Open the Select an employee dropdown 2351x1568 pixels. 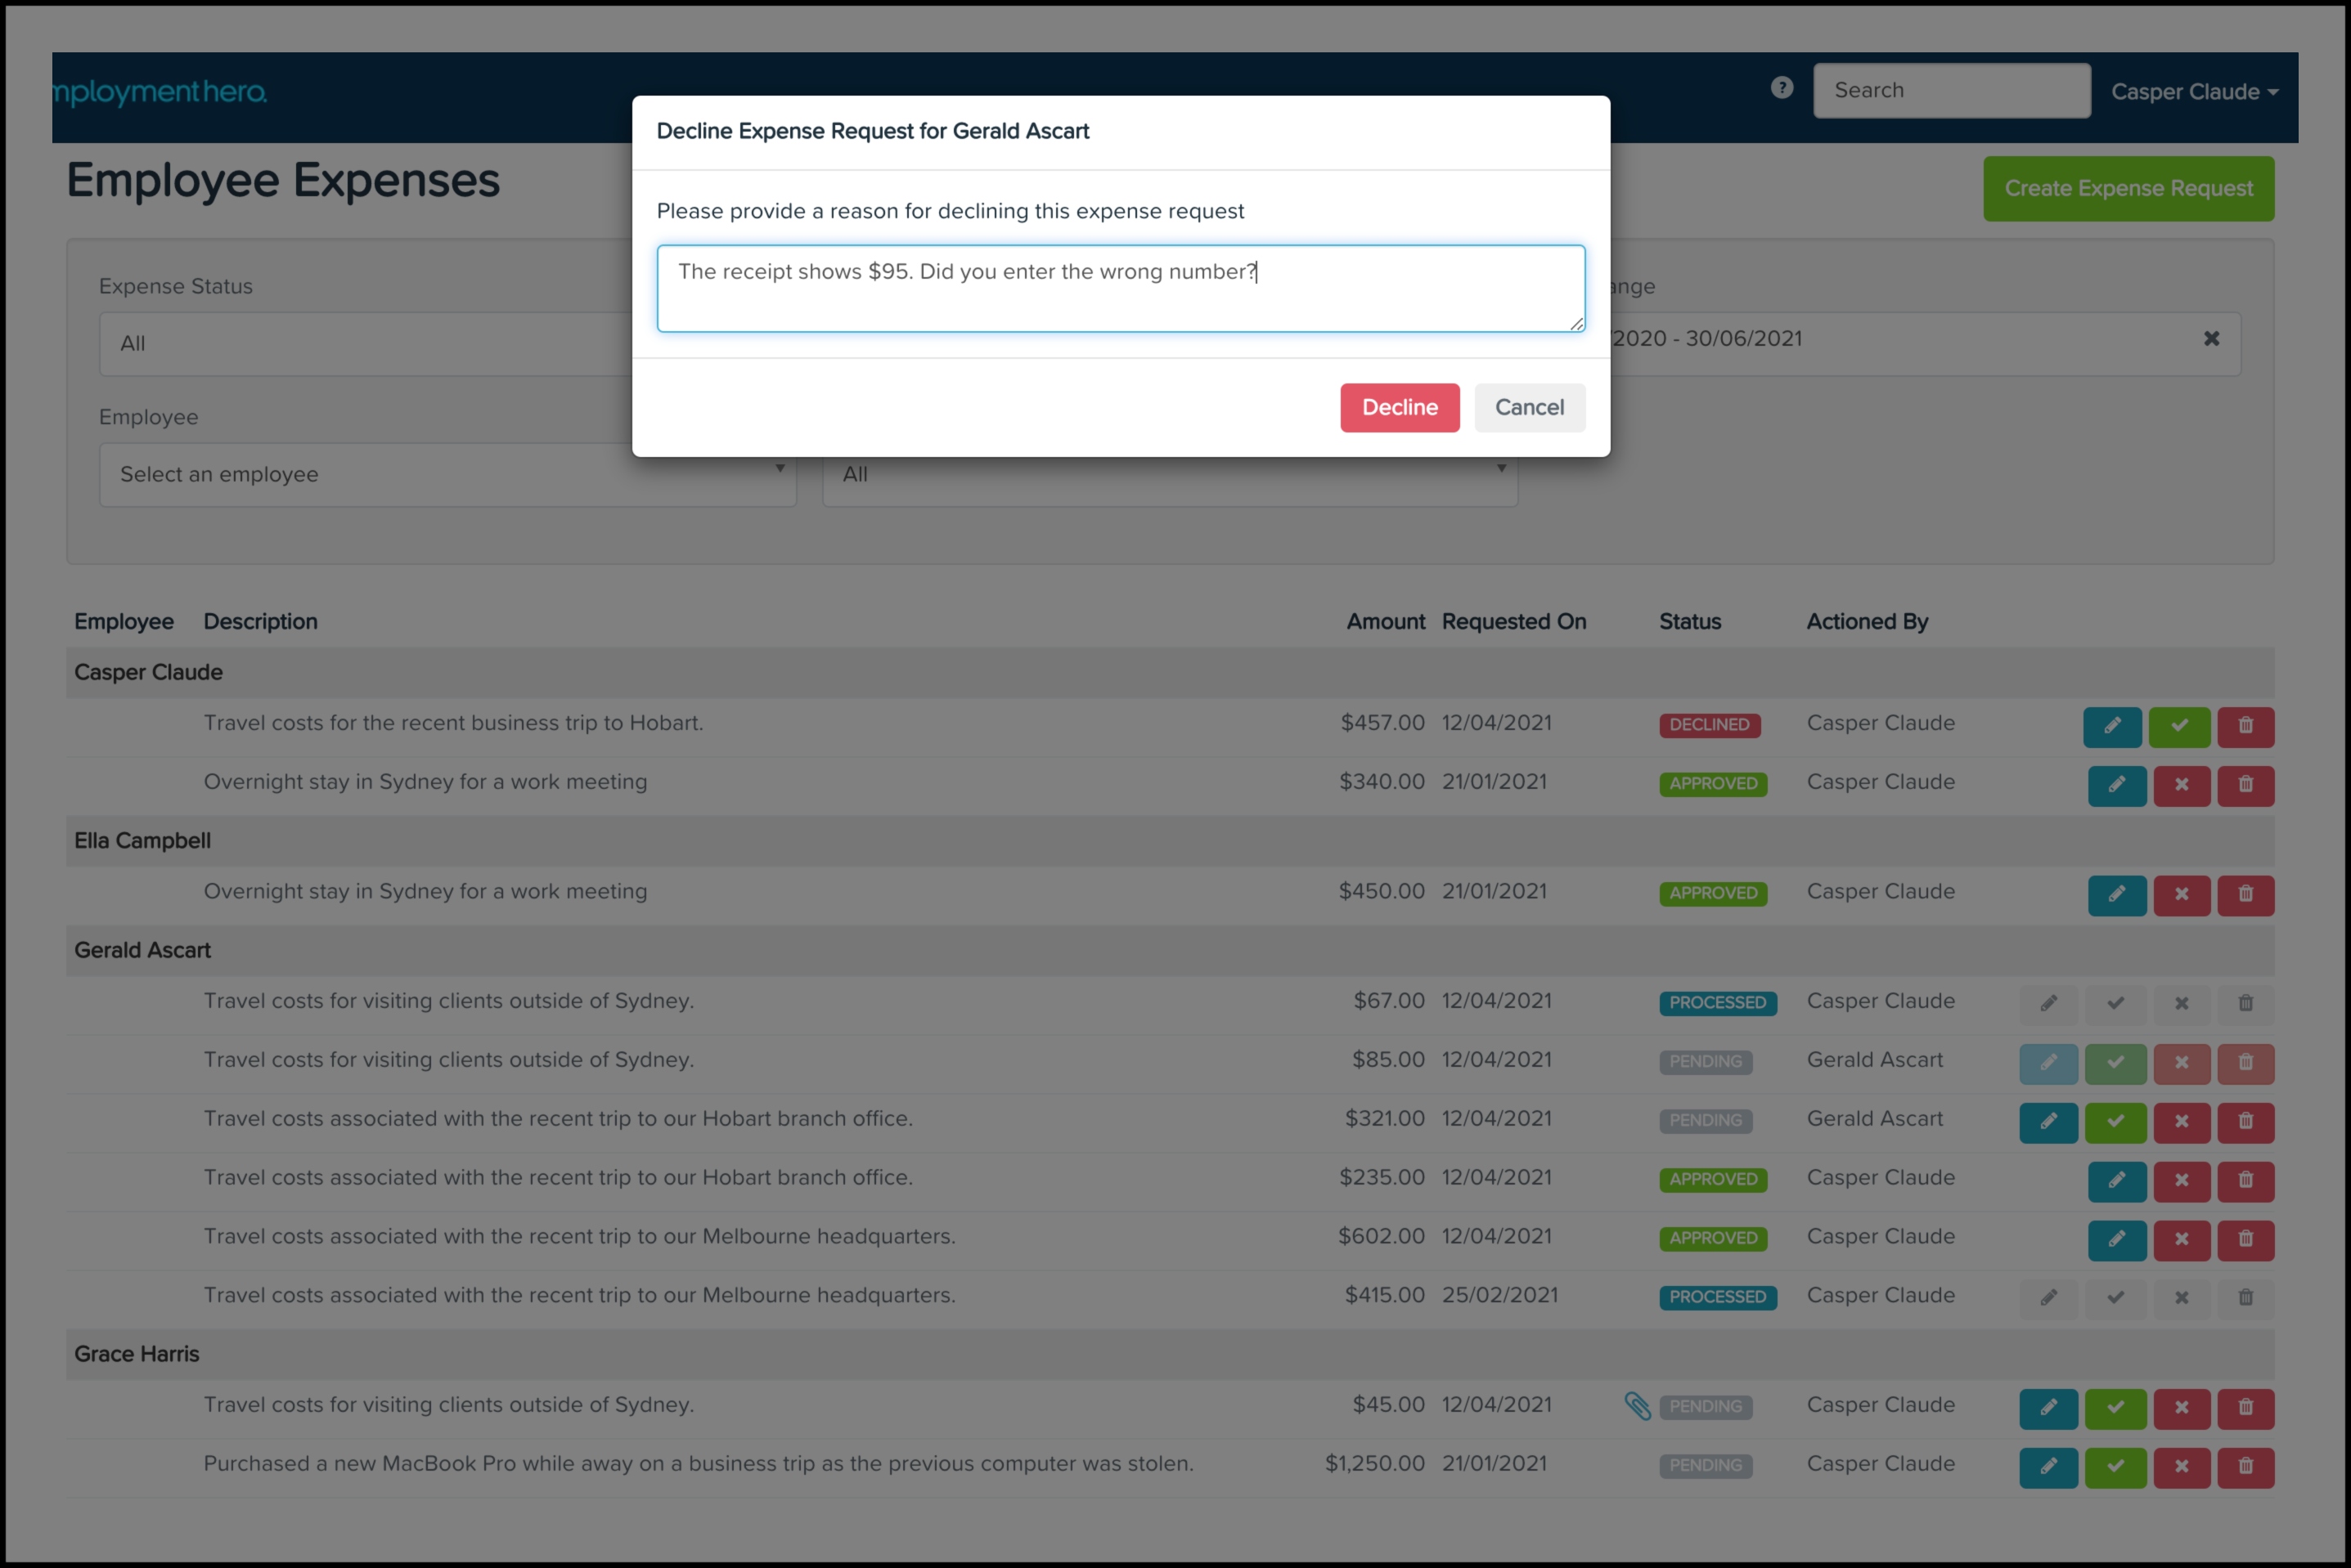tap(447, 475)
